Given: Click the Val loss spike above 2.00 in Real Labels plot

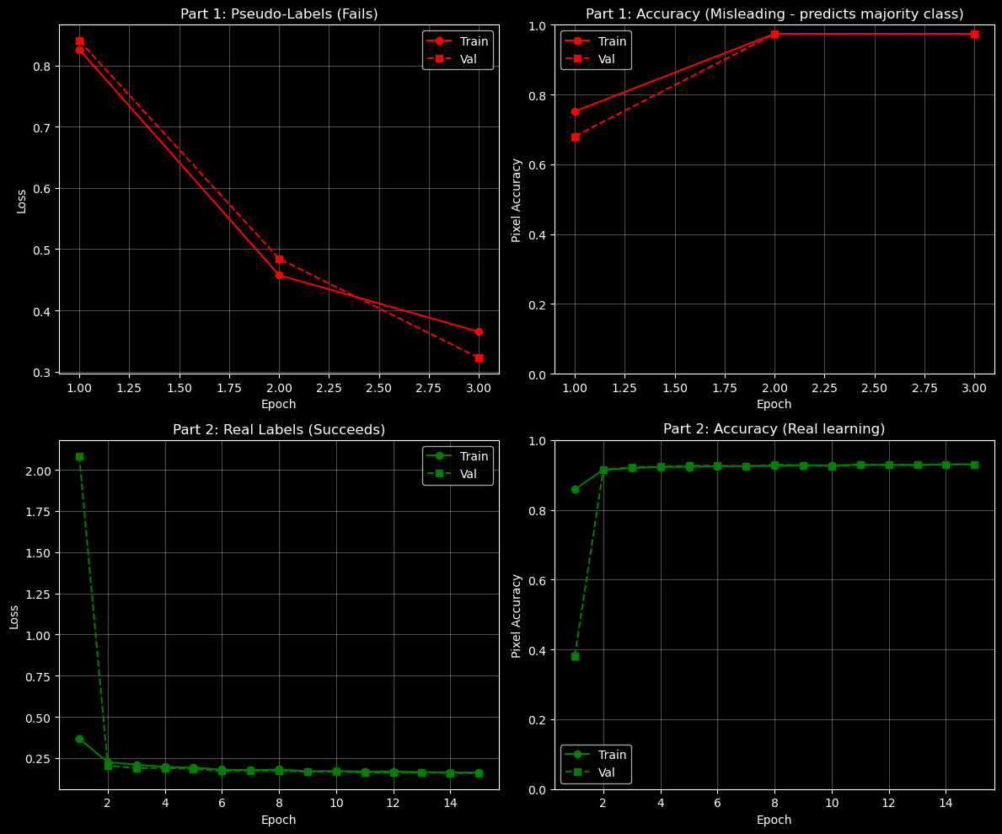Looking at the screenshot, I should pos(79,456).
